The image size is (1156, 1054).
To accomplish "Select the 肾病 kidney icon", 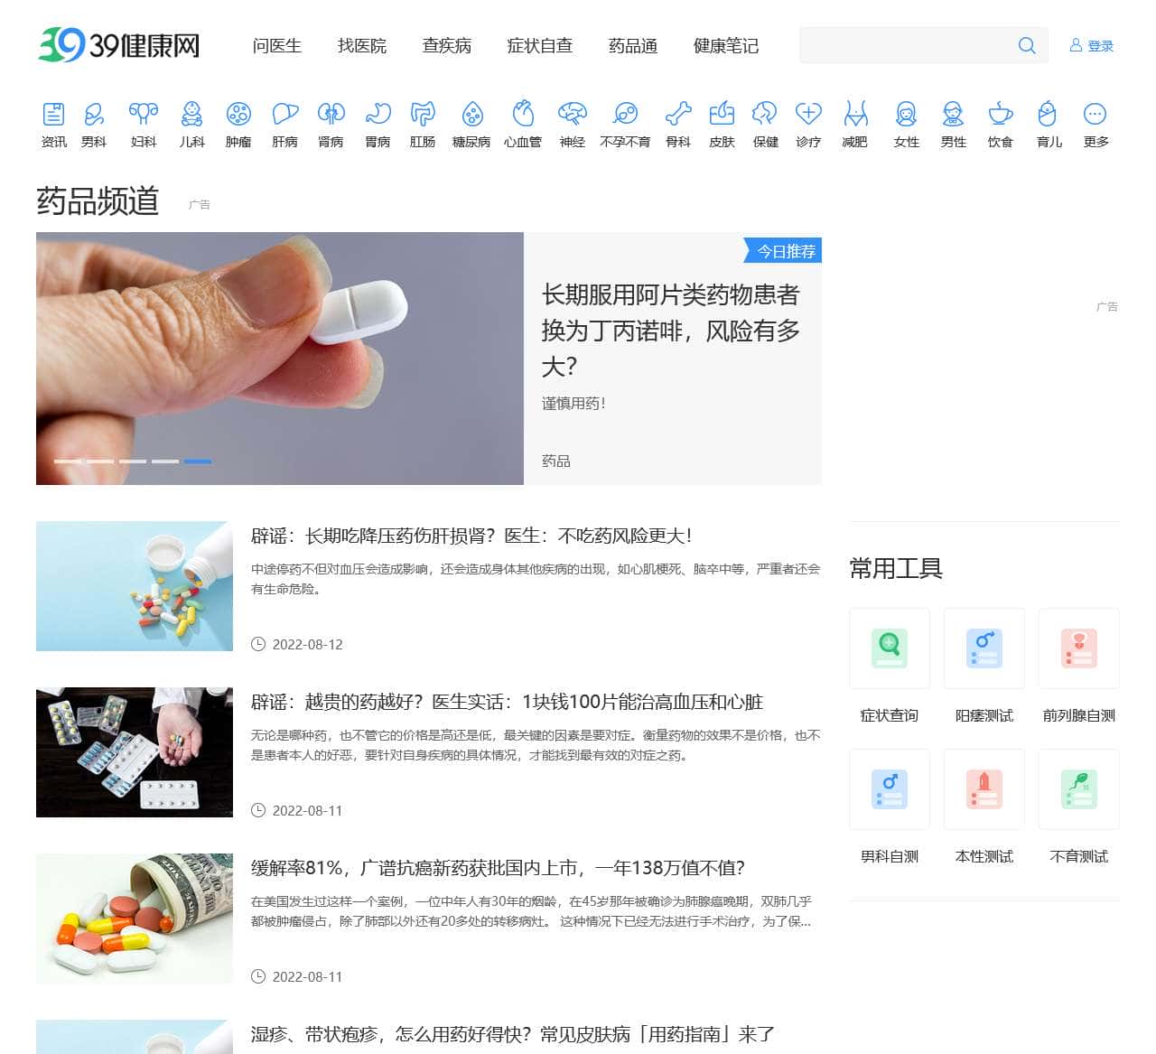I will pyautogui.click(x=331, y=114).
